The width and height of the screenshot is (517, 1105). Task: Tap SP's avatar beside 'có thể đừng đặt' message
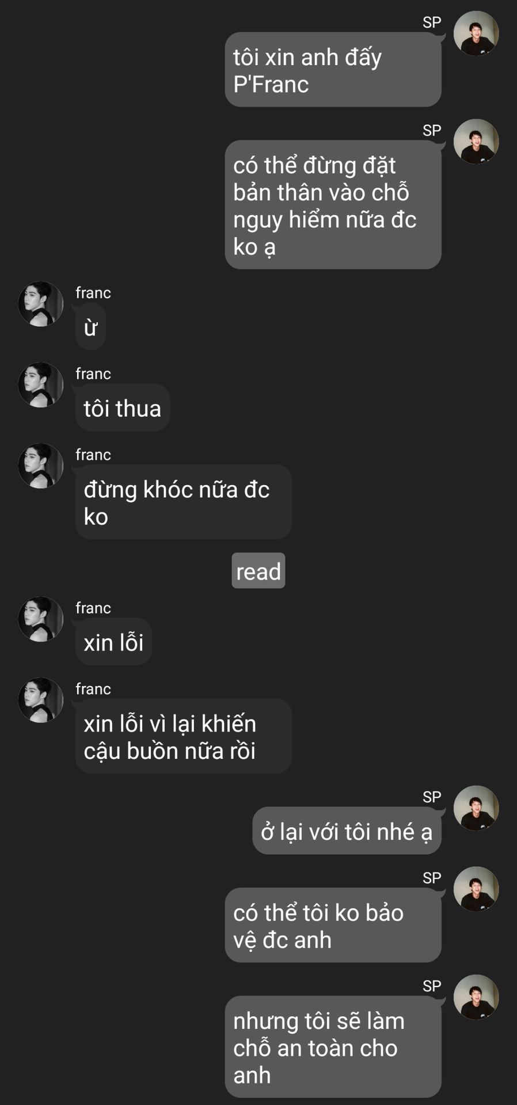pos(476,142)
